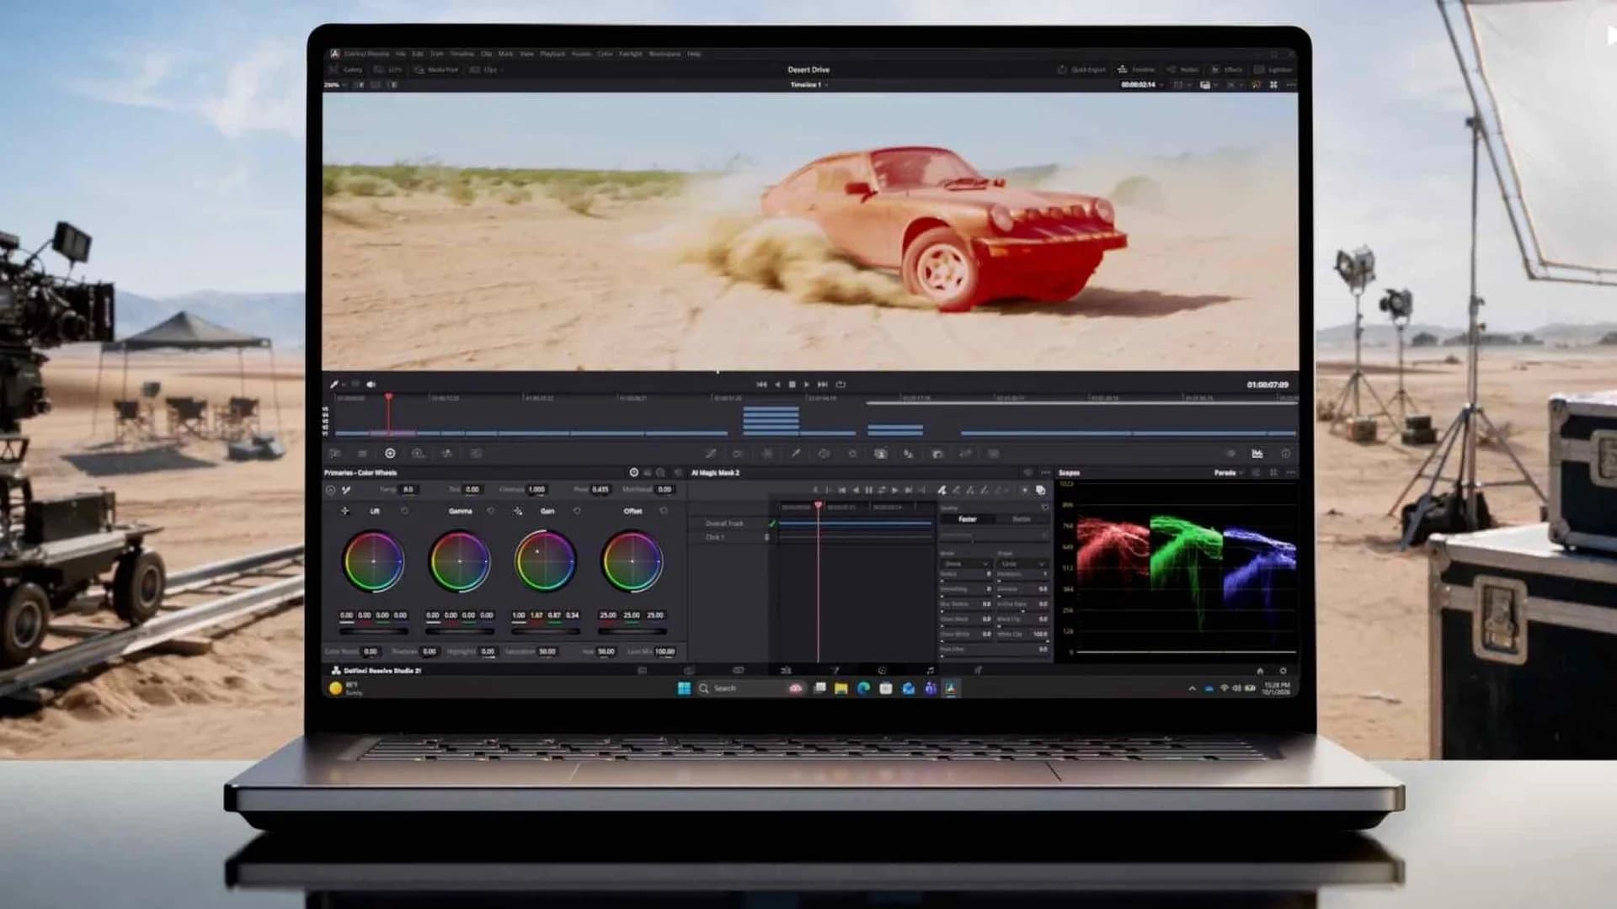The width and height of the screenshot is (1617, 909).
Task: Open the scopes palette chart icon
Action: click(1257, 454)
